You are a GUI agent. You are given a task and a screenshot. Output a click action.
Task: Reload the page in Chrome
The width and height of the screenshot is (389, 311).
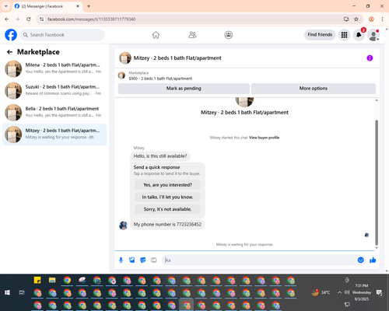29,19
